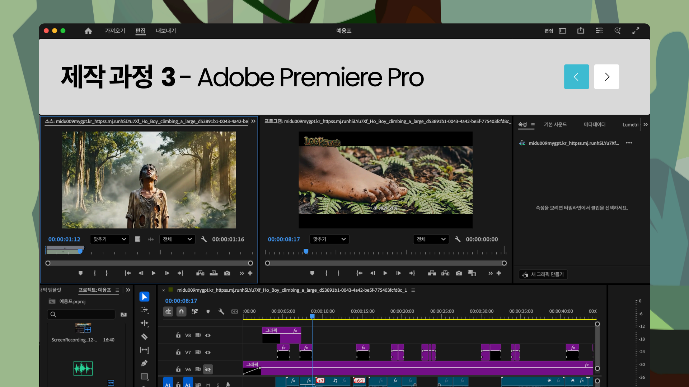Image resolution: width=689 pixels, height=387 pixels.
Task: Expand the properties panel overflow chevrons
Action: point(646,124)
